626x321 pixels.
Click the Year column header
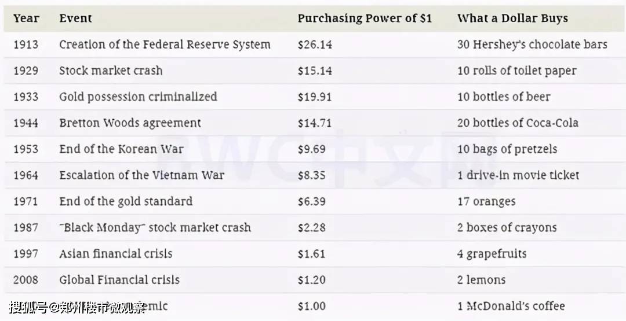coord(26,19)
